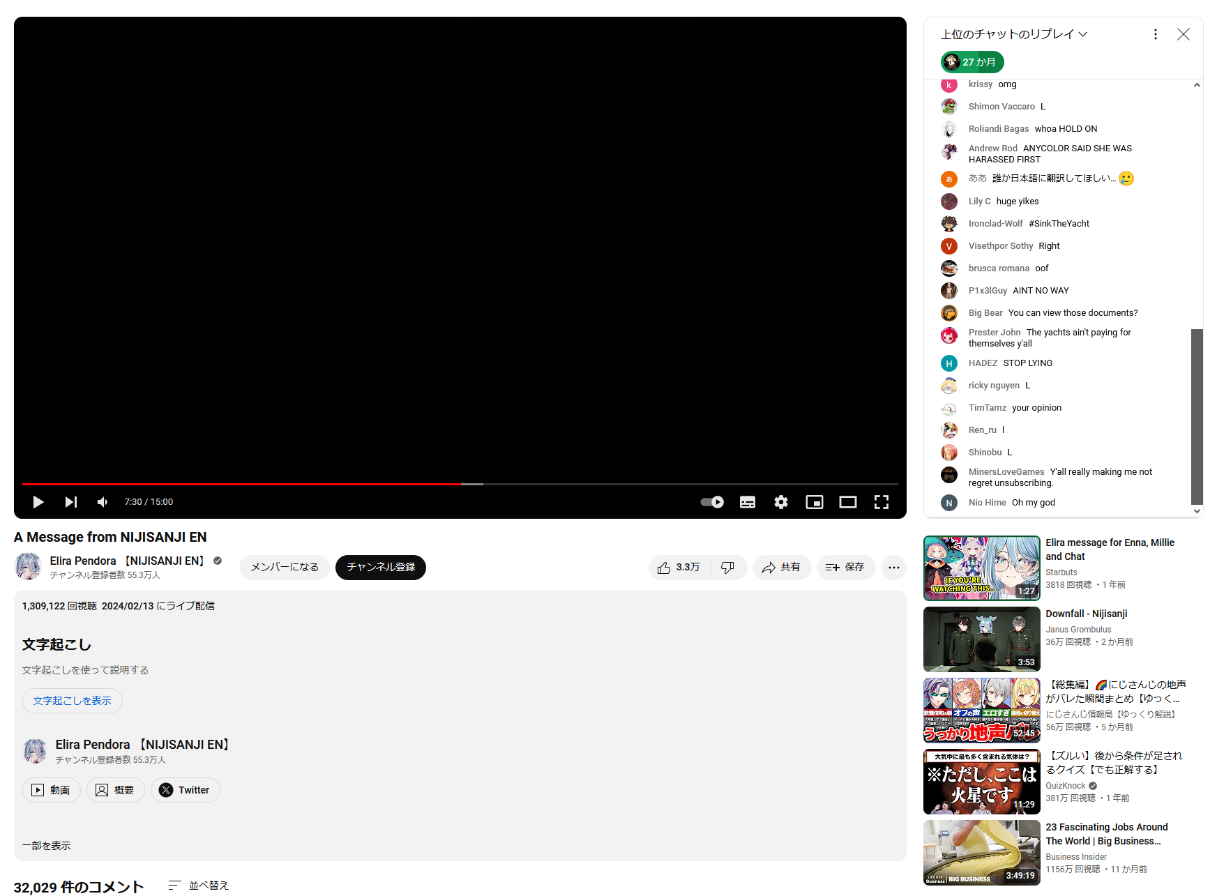1217x896 pixels.
Task: Skip to next video with player icon
Action: tap(70, 502)
